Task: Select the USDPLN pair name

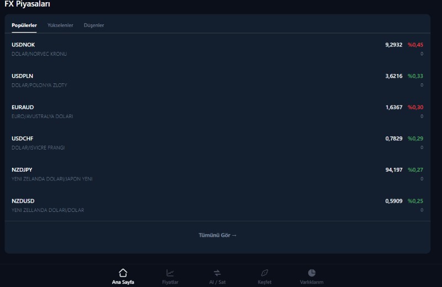Action: [23, 76]
